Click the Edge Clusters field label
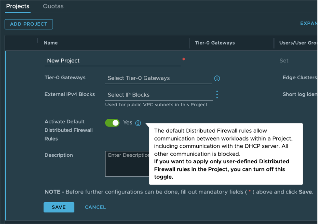 [x=299, y=77]
